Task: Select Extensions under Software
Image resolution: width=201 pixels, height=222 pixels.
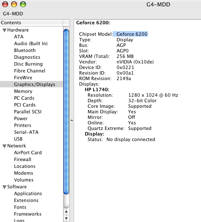Action: [26, 200]
